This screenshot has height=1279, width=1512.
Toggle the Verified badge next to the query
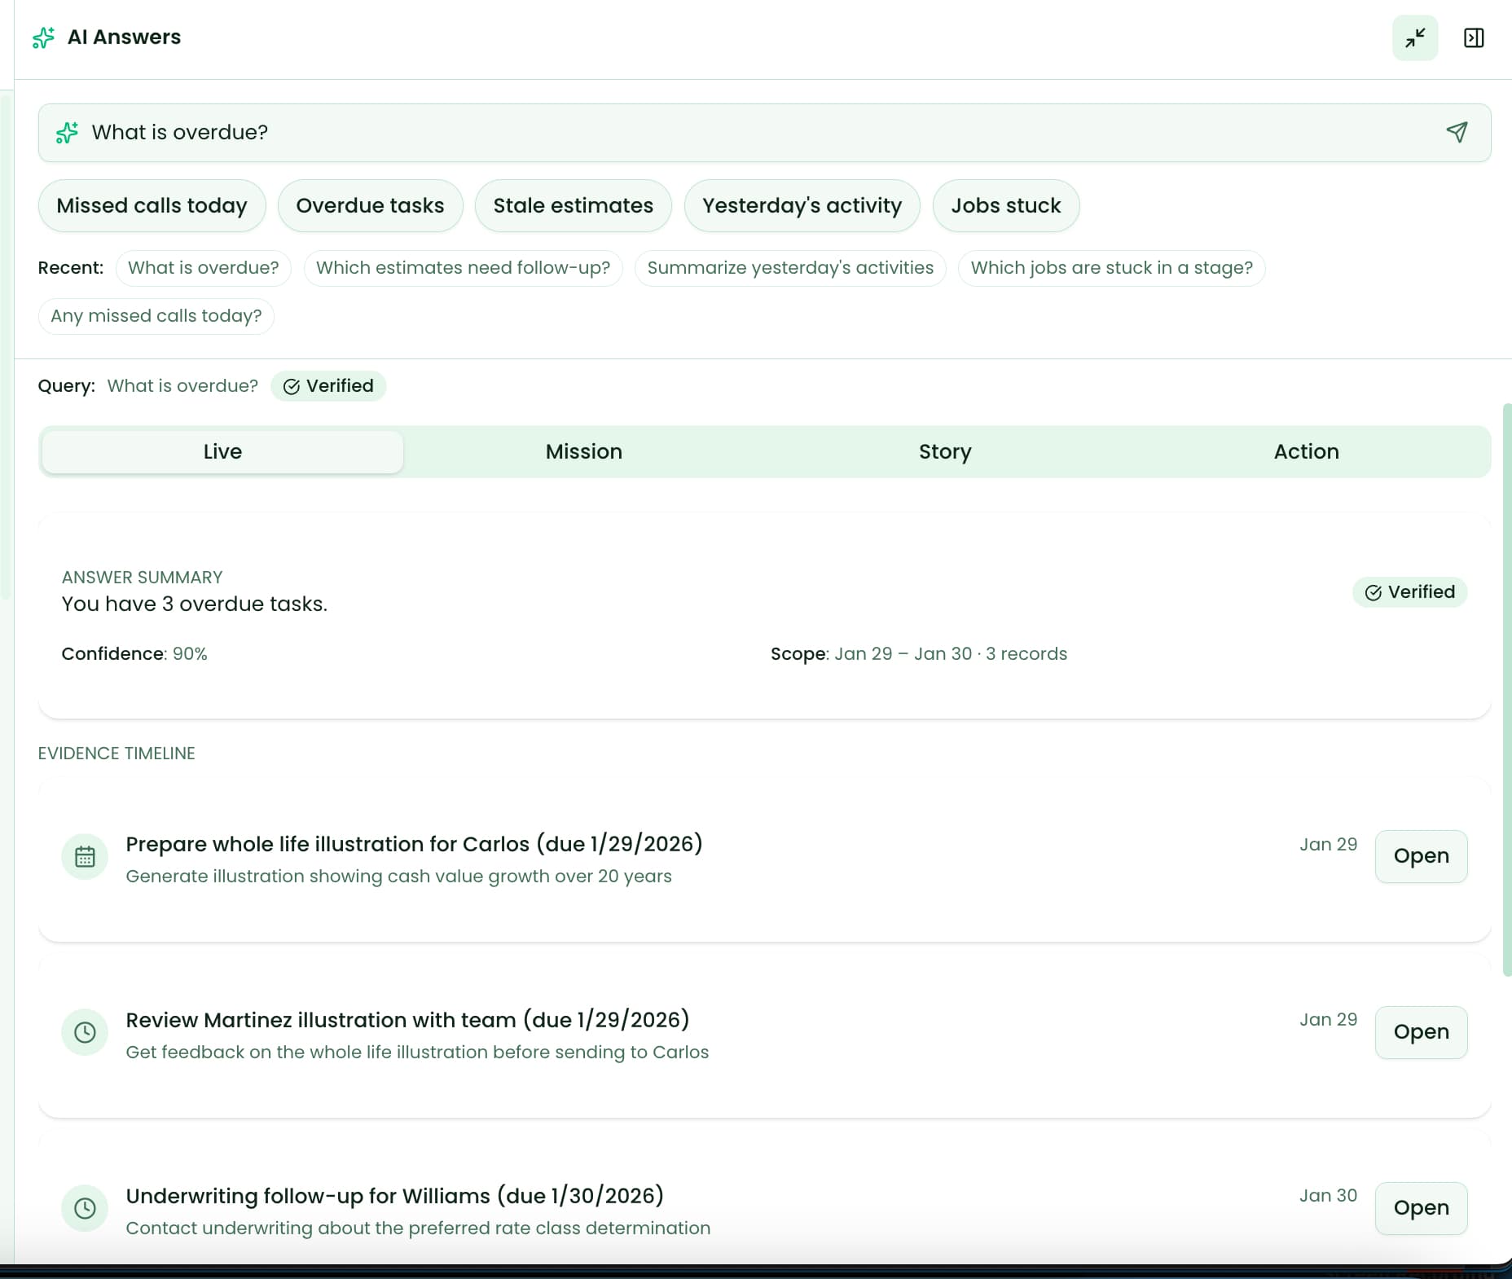(328, 385)
